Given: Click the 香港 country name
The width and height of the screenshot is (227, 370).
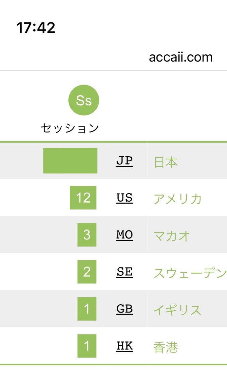Looking at the screenshot, I should click(x=166, y=347).
